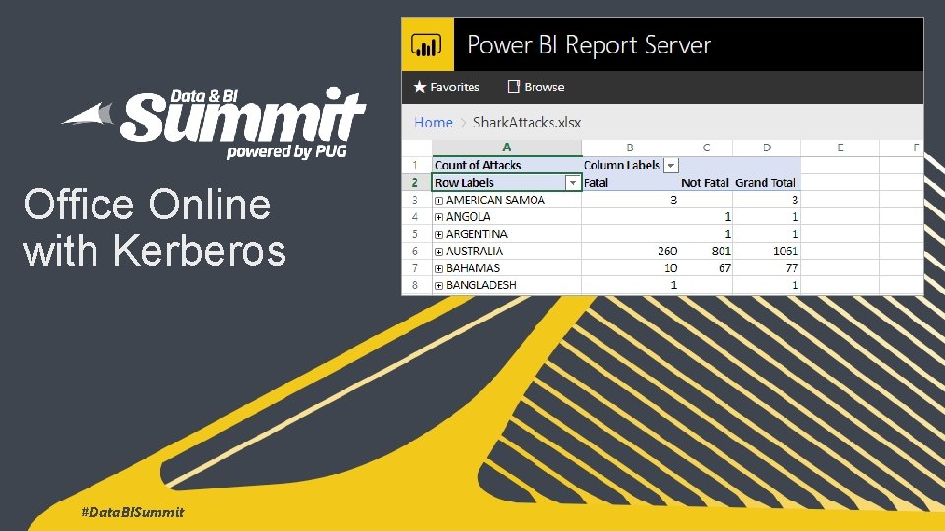Image resolution: width=945 pixels, height=531 pixels.
Task: Open the Favorites menu item
Action: (447, 87)
